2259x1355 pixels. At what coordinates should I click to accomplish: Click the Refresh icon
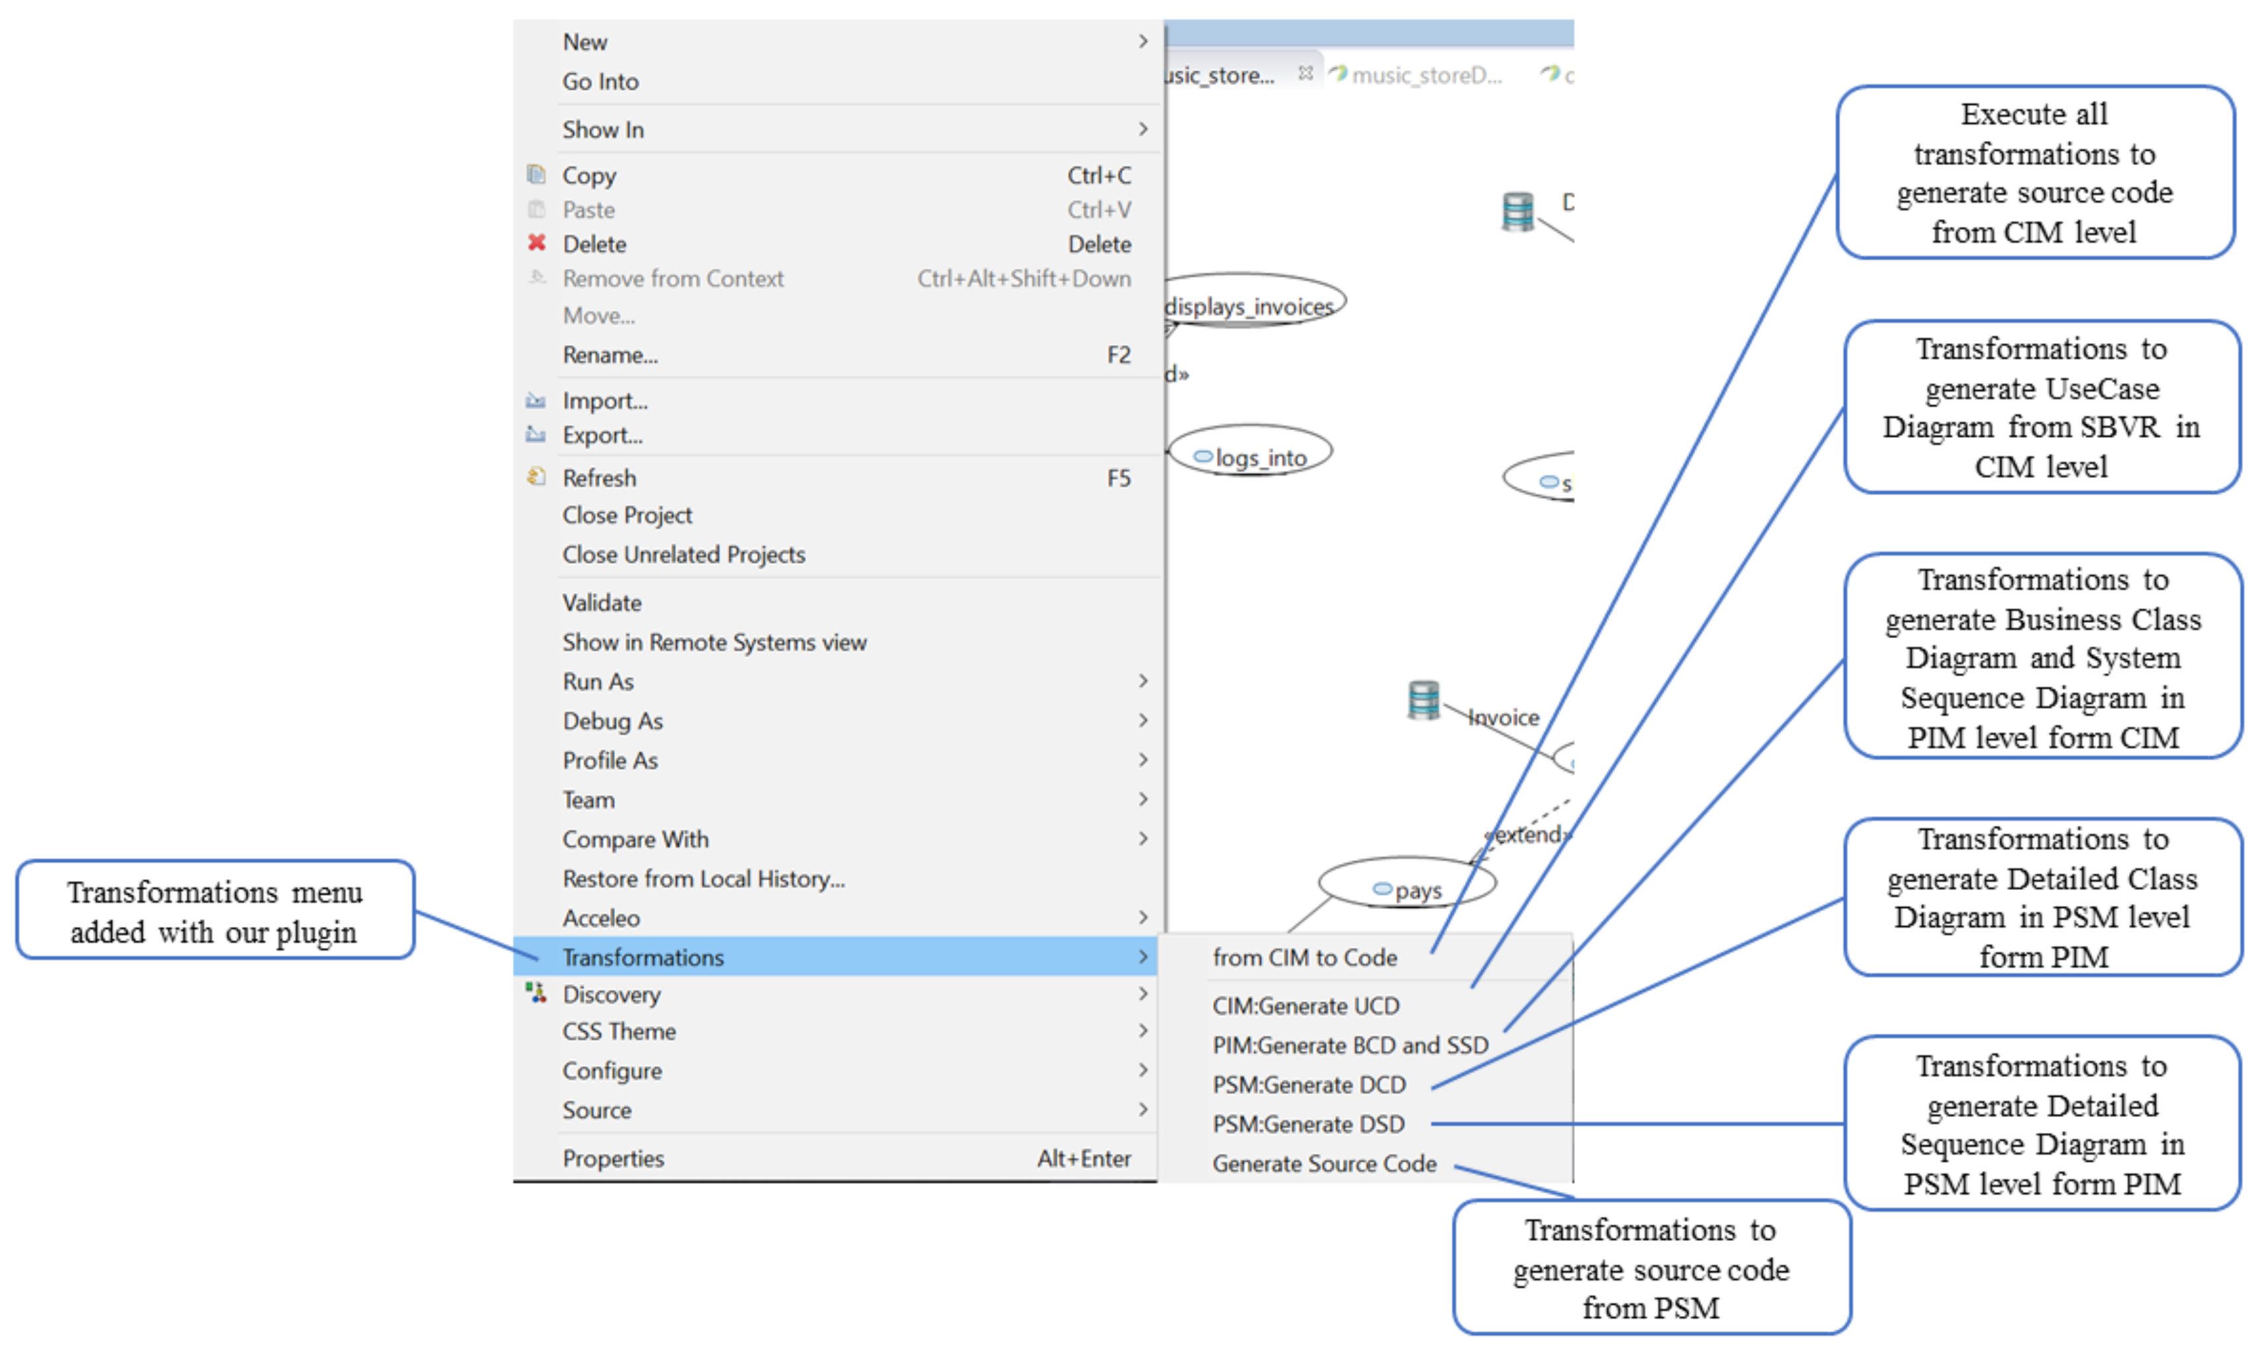coord(536,476)
